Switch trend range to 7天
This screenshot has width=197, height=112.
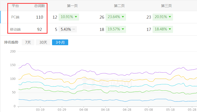28,42
